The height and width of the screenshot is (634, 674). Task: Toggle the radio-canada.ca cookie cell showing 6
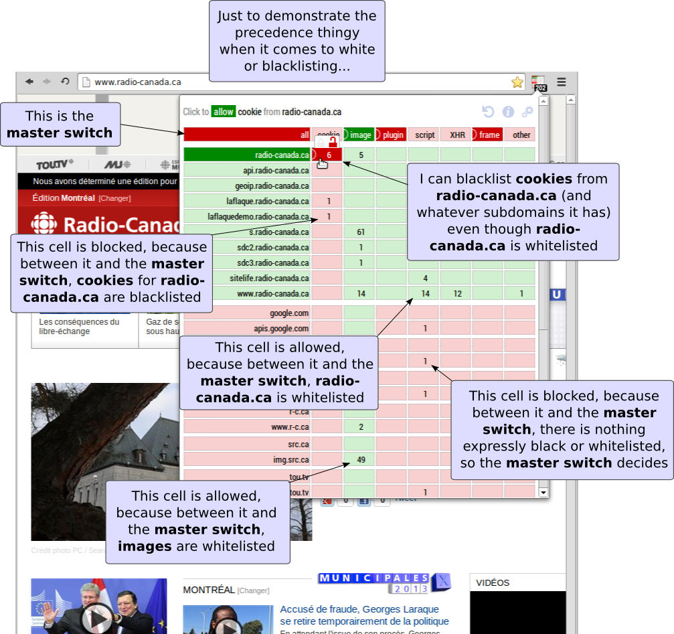click(327, 155)
